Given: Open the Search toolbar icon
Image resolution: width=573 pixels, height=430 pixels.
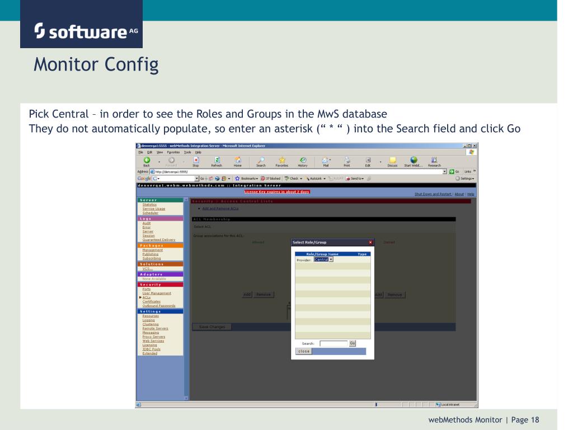Looking at the screenshot, I should tap(261, 160).
